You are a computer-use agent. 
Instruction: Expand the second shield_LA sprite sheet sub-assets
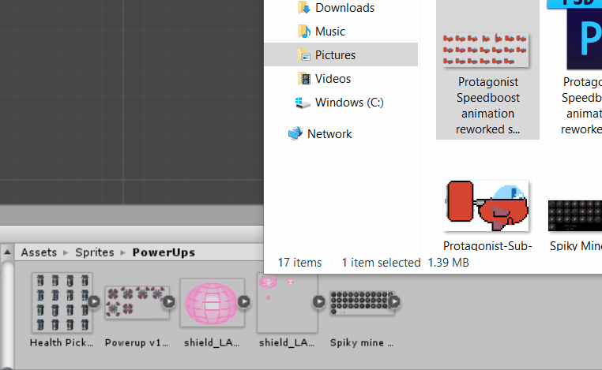pyautogui.click(x=318, y=301)
